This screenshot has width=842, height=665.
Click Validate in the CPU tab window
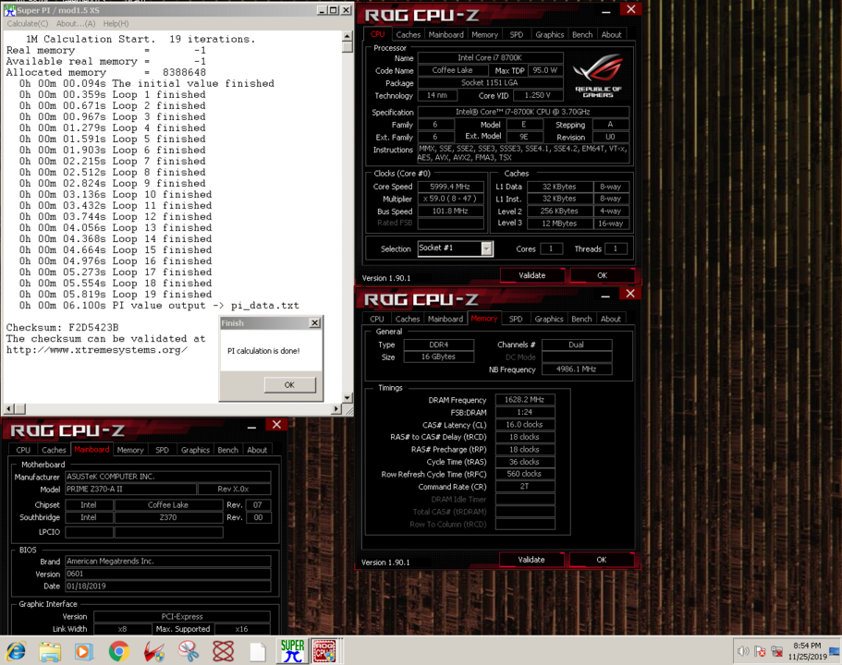point(532,275)
